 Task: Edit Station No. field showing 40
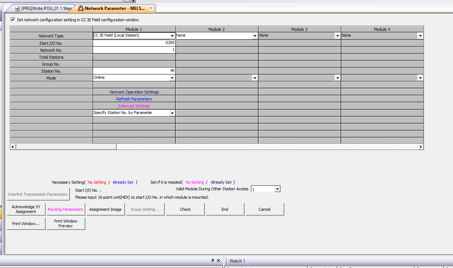134,71
